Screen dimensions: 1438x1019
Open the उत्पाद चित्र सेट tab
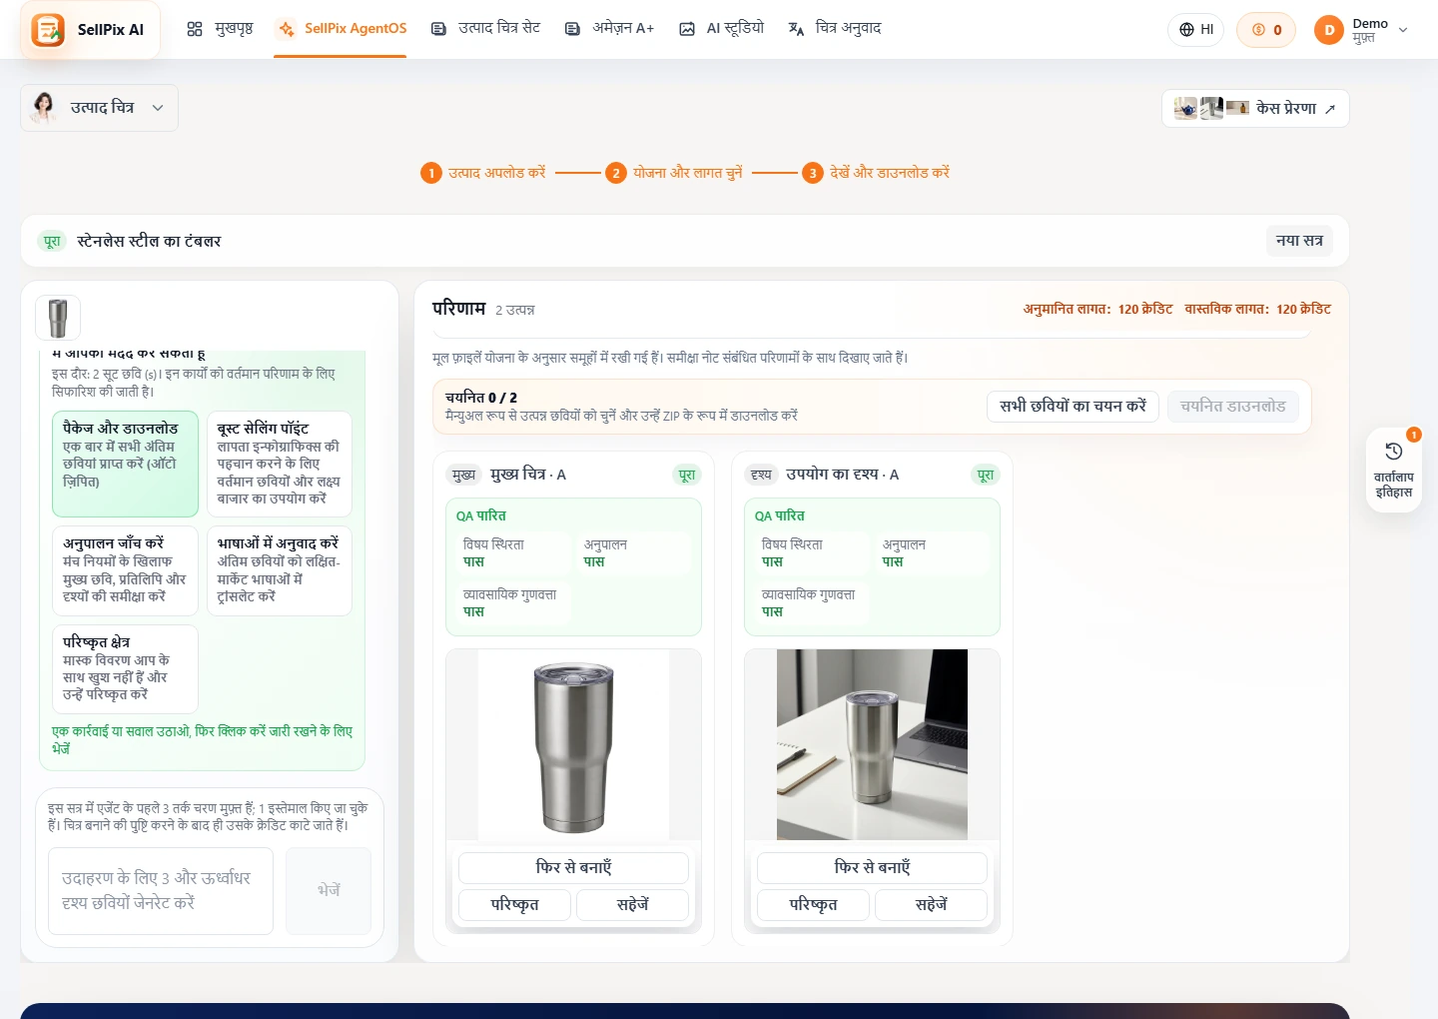tap(486, 29)
